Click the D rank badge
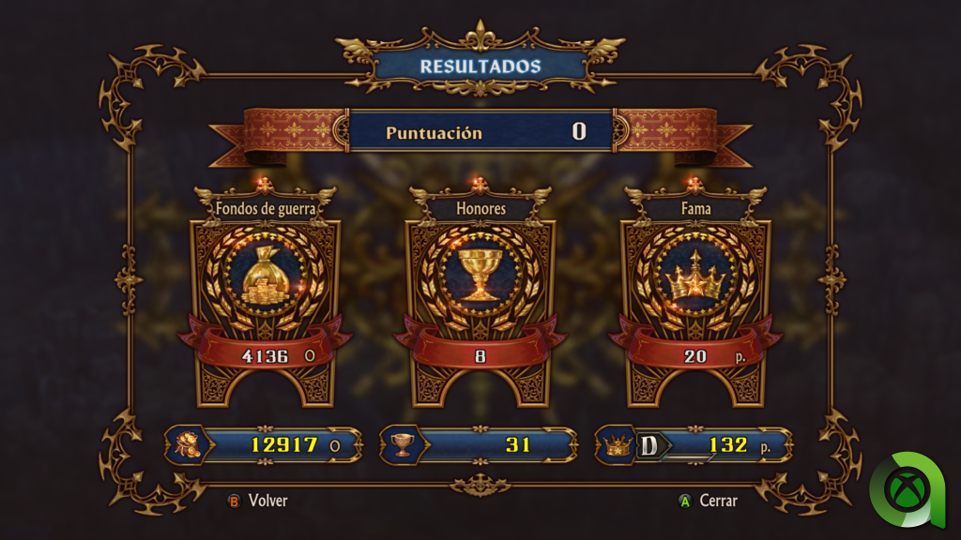 click(648, 445)
